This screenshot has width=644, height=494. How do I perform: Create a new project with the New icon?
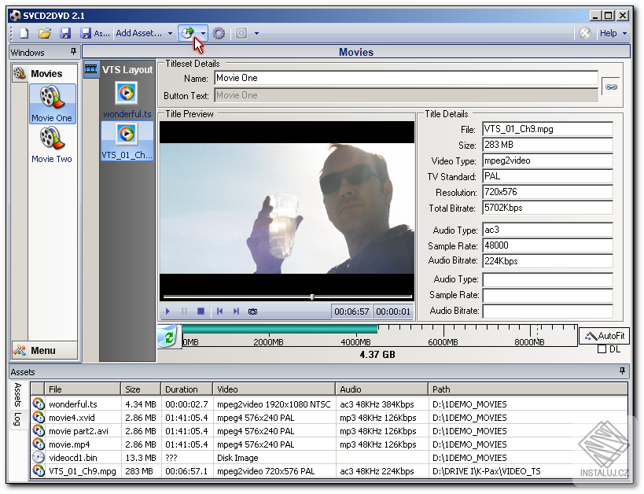pyautogui.click(x=22, y=33)
